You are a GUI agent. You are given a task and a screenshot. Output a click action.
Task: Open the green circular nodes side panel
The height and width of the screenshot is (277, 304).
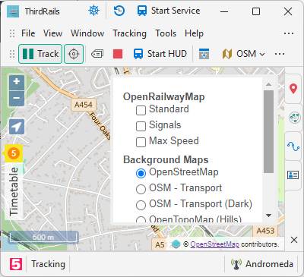[x=295, y=118]
